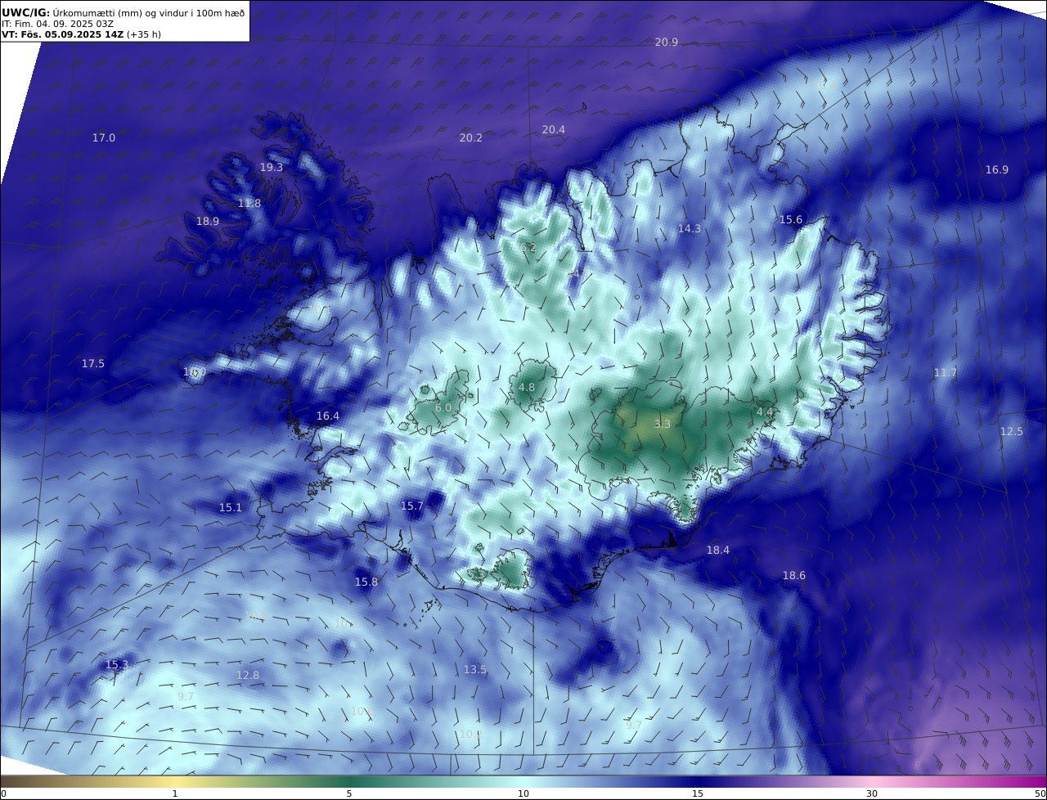The image size is (1047, 800).
Task: Click the 18.9 value on the map
Action: pyautogui.click(x=208, y=222)
